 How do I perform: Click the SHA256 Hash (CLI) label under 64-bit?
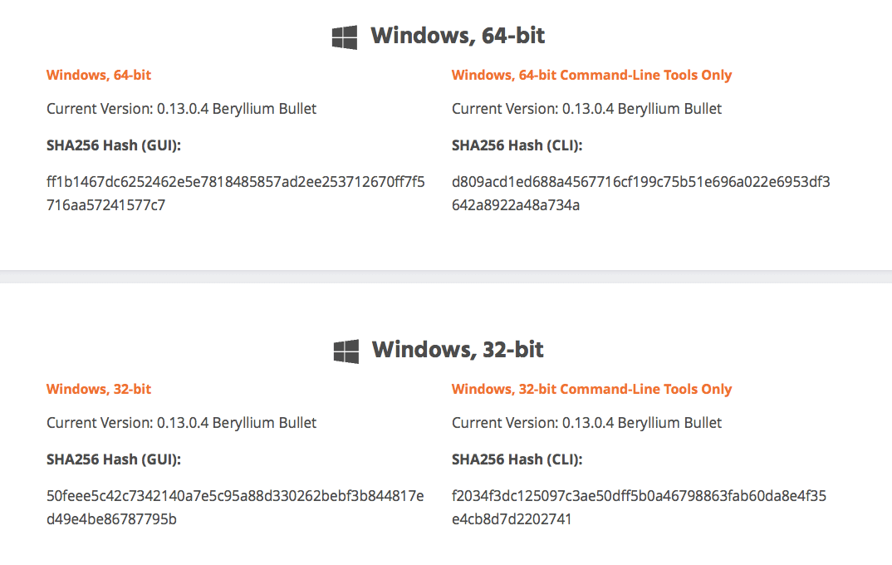517,145
